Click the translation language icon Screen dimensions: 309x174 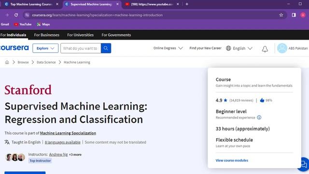[x=7, y=142]
